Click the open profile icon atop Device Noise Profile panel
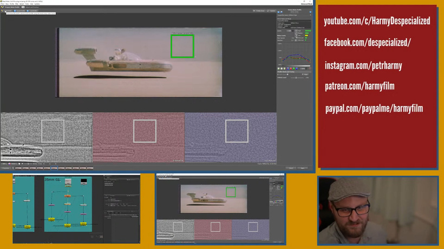 (279, 12)
